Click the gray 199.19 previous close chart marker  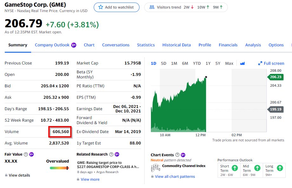point(275,109)
